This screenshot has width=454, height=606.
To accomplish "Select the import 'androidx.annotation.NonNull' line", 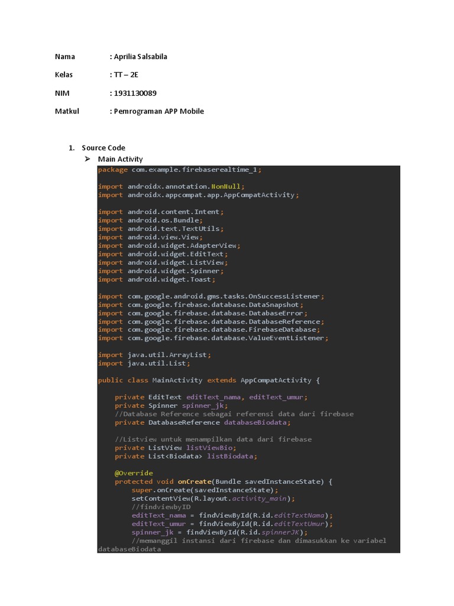I will [171, 186].
